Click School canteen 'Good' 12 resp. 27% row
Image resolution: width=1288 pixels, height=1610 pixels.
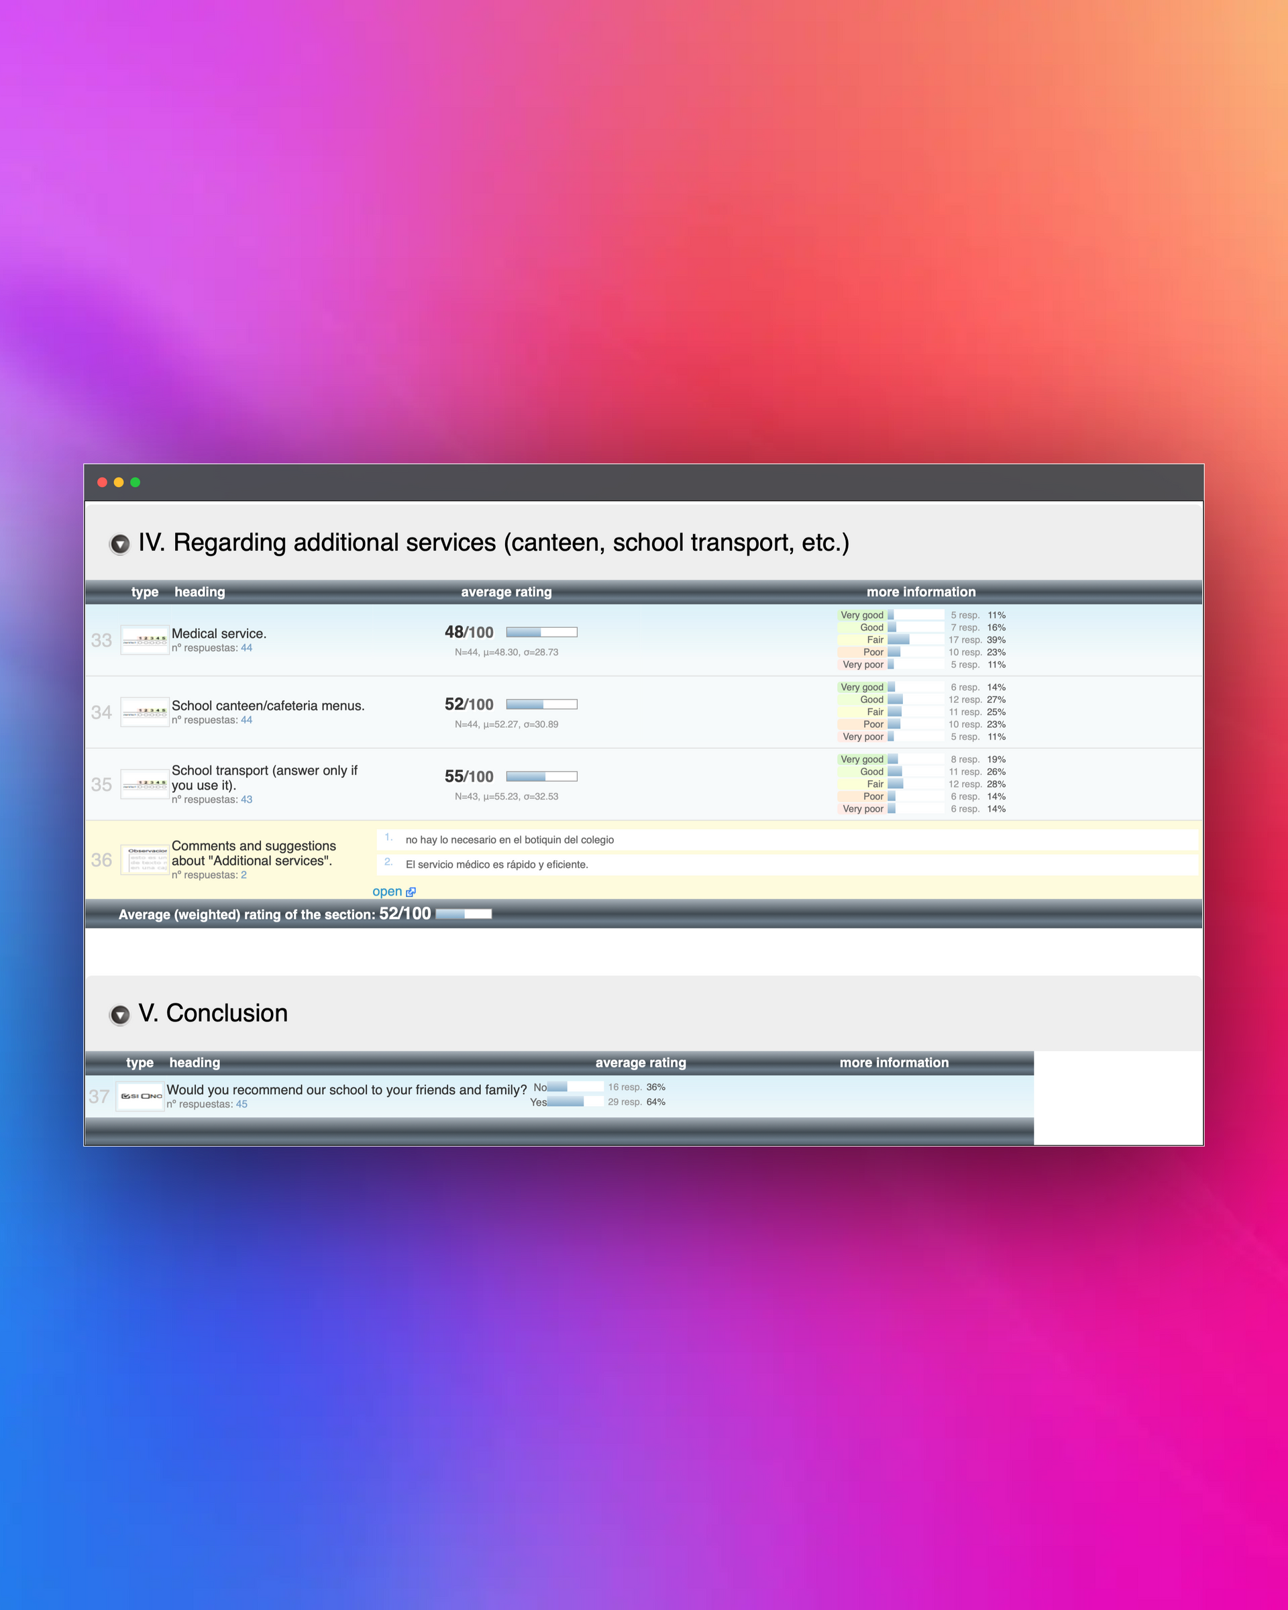(922, 700)
